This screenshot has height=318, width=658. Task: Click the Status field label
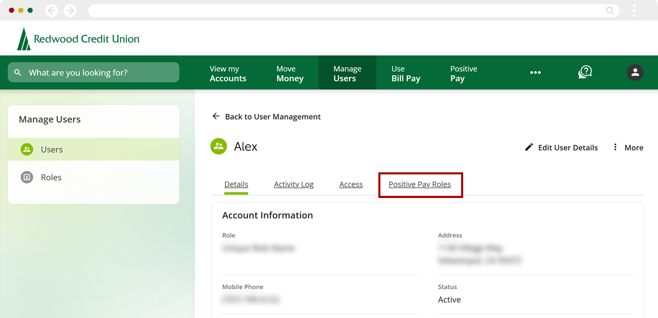pos(447,287)
